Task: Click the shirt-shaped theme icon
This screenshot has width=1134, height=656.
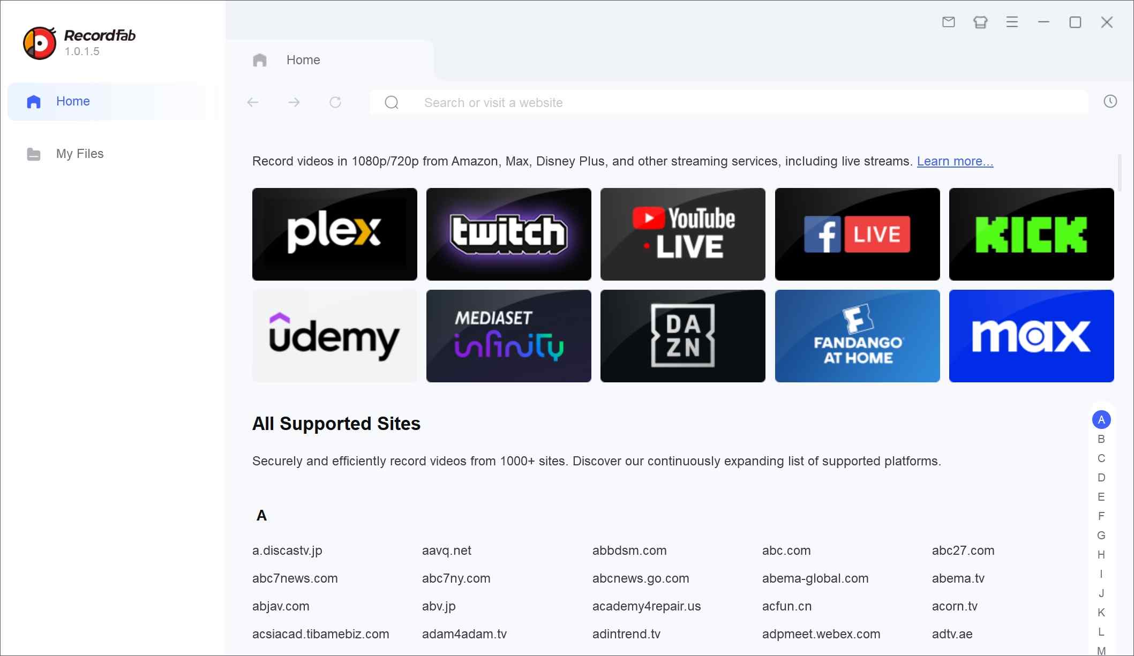Action: pos(980,22)
